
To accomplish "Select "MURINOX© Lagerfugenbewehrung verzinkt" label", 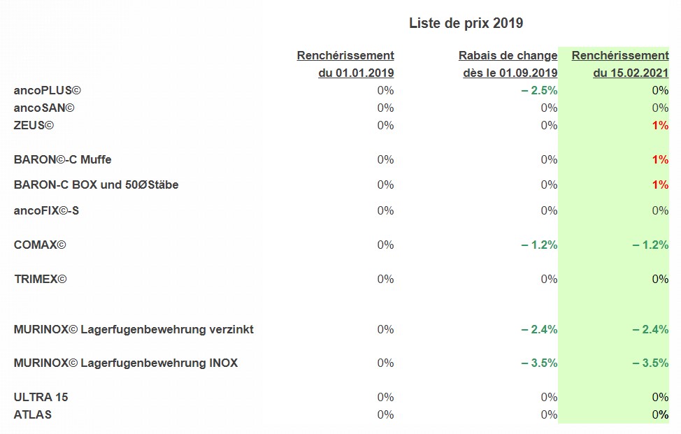I will point(134,329).
